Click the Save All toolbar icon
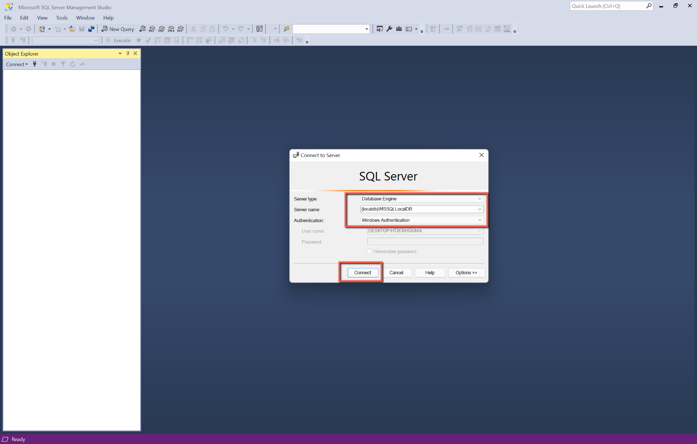 [x=91, y=29]
